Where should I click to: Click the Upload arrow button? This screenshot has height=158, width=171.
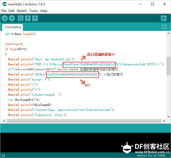point(12,18)
